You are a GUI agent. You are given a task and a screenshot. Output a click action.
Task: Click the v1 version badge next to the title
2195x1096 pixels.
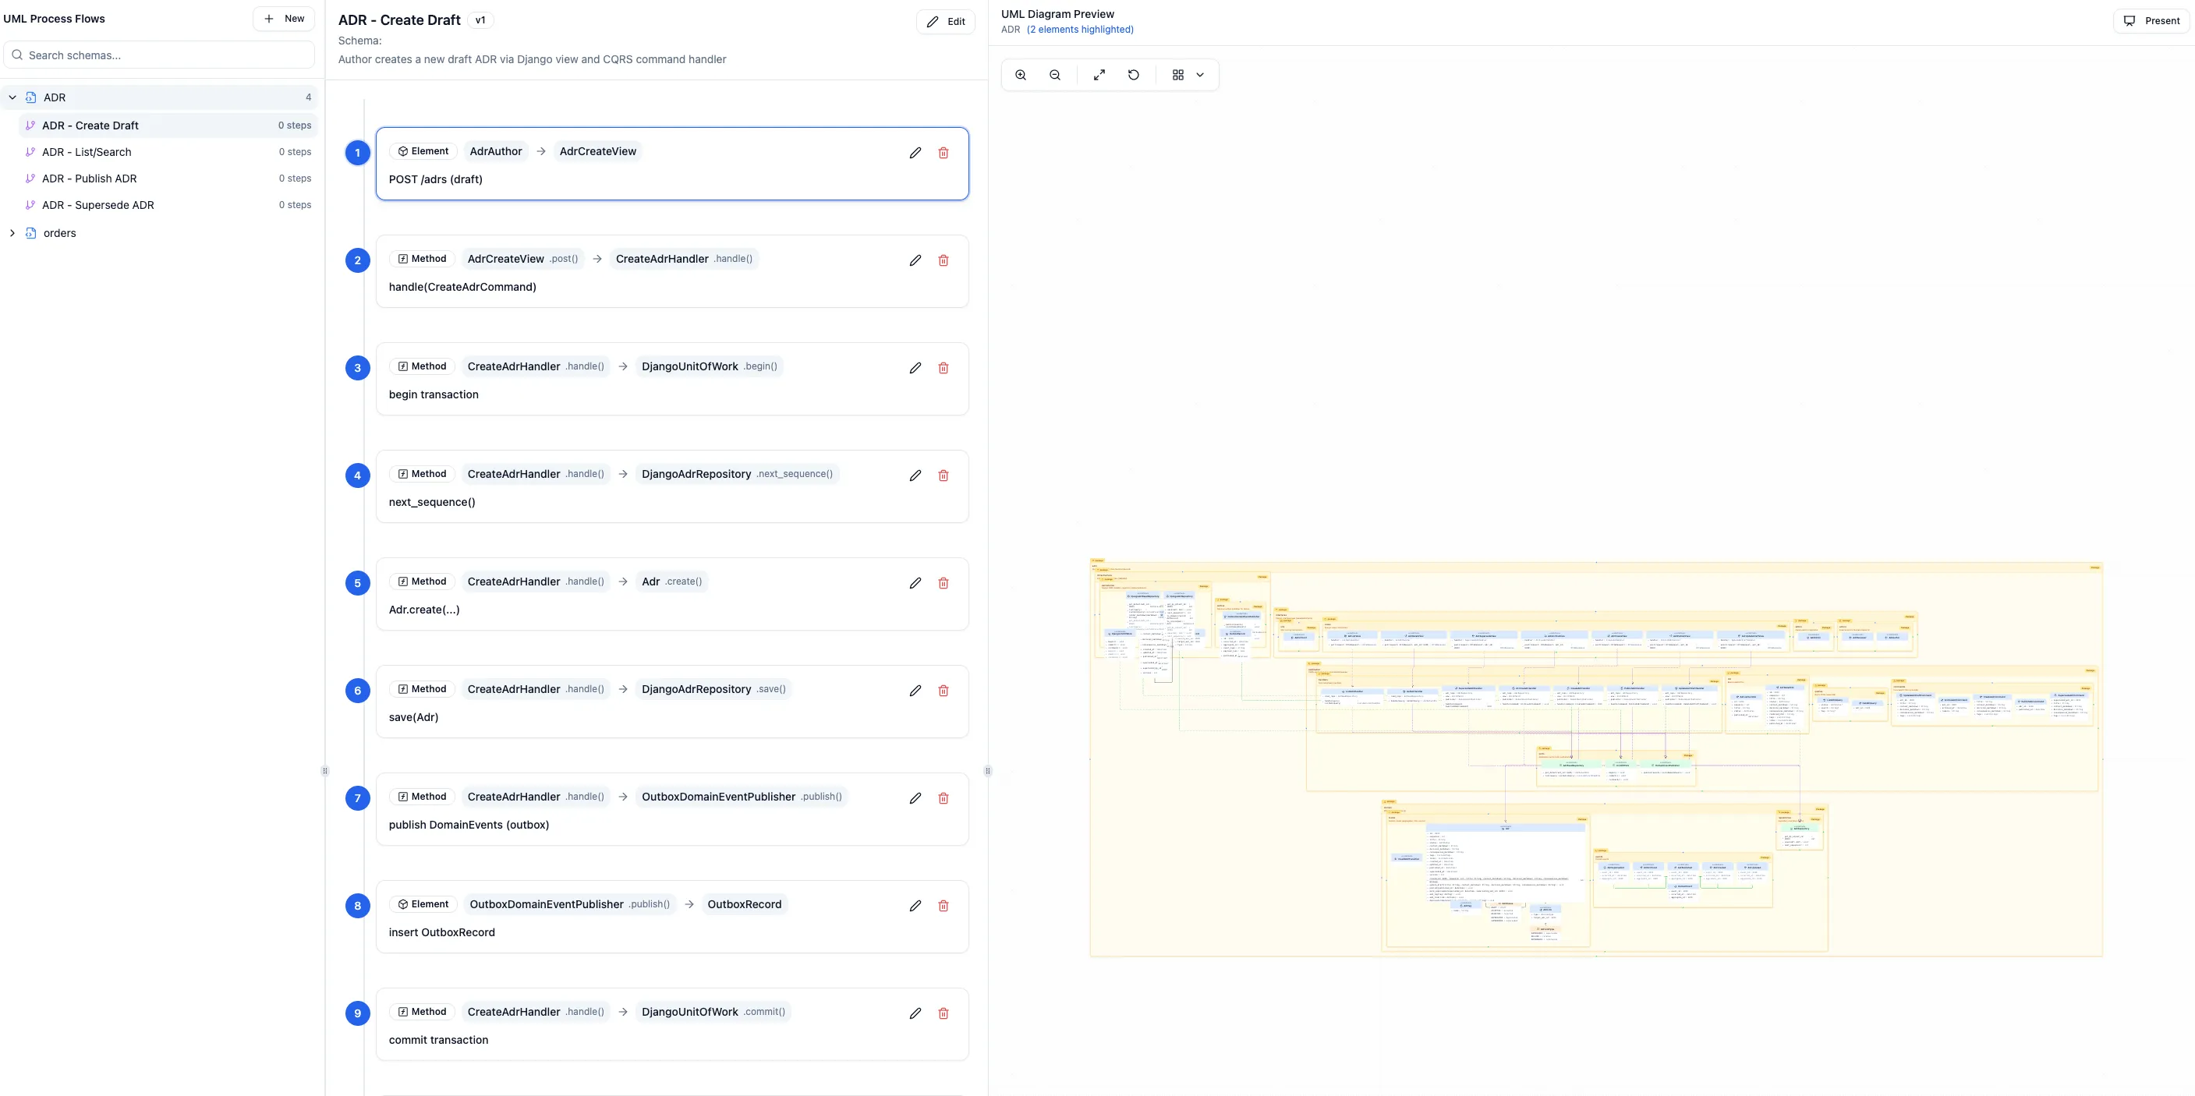point(480,19)
